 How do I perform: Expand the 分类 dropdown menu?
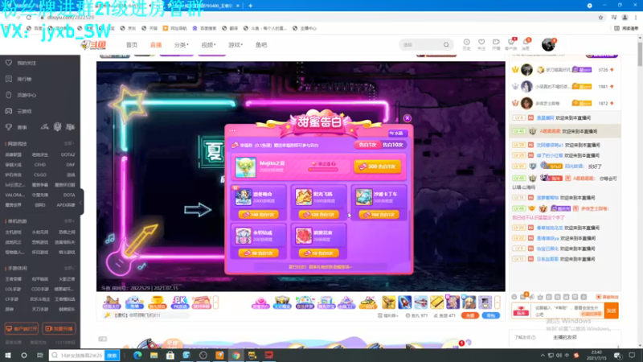pos(182,45)
